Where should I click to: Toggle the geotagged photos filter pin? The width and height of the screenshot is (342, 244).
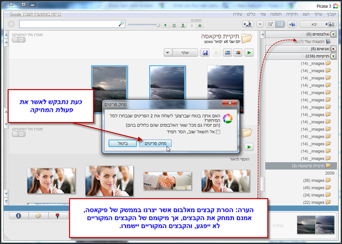165,25
